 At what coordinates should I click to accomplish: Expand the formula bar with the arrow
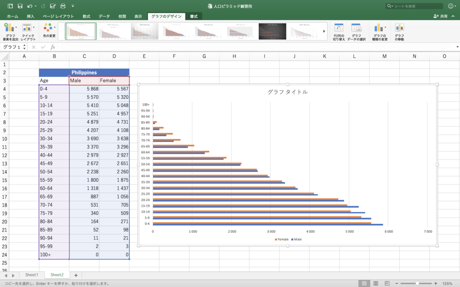tap(457, 47)
